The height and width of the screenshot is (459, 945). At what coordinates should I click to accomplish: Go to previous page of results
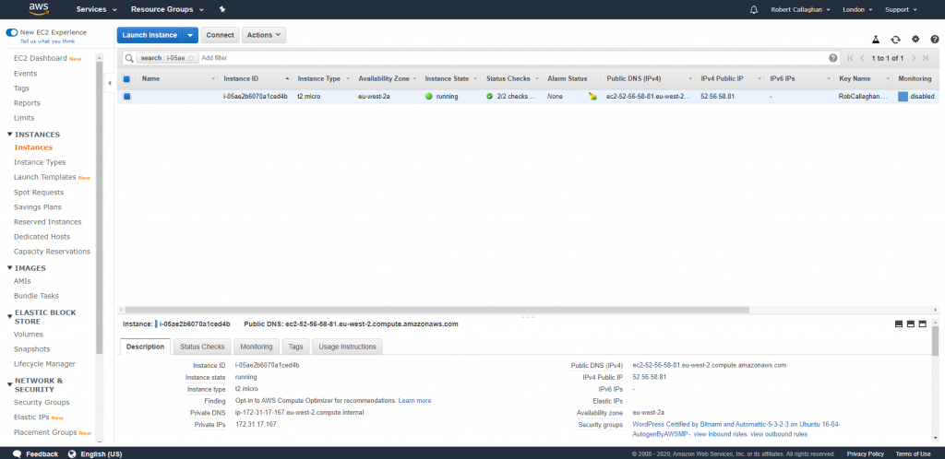pos(863,58)
